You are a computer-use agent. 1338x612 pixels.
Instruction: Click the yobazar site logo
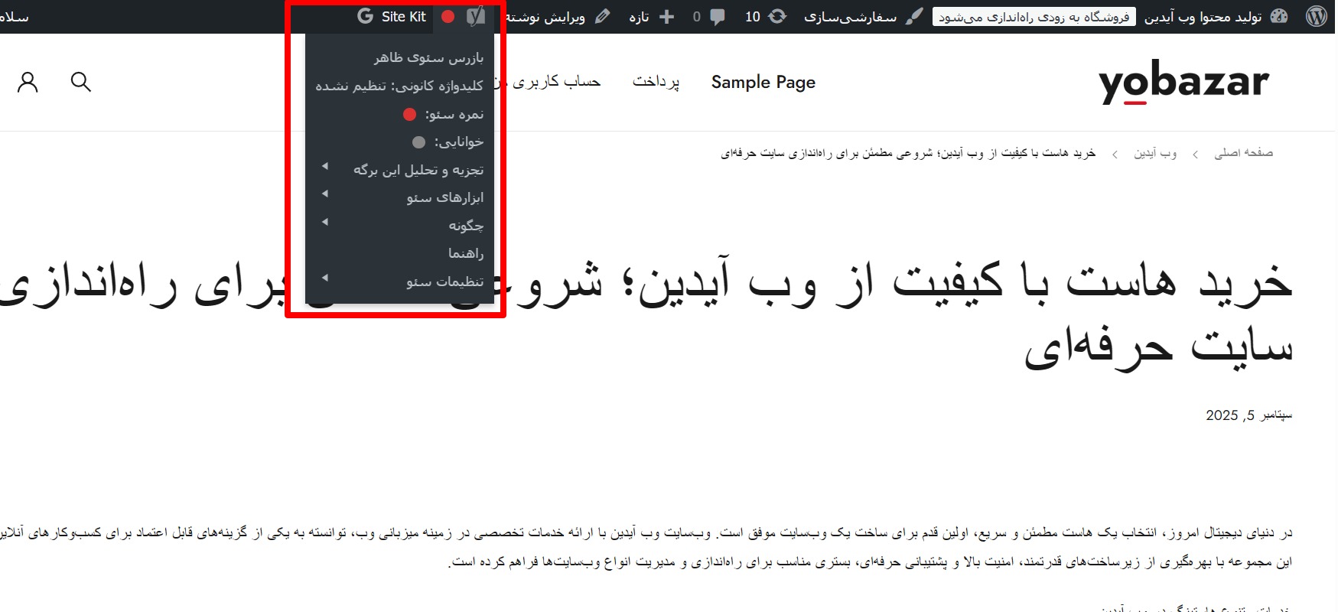(1183, 82)
